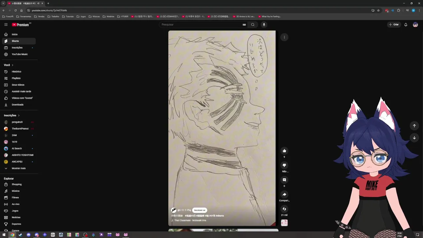Open the Short's comments
The width and height of the screenshot is (423, 238).
(x=284, y=180)
